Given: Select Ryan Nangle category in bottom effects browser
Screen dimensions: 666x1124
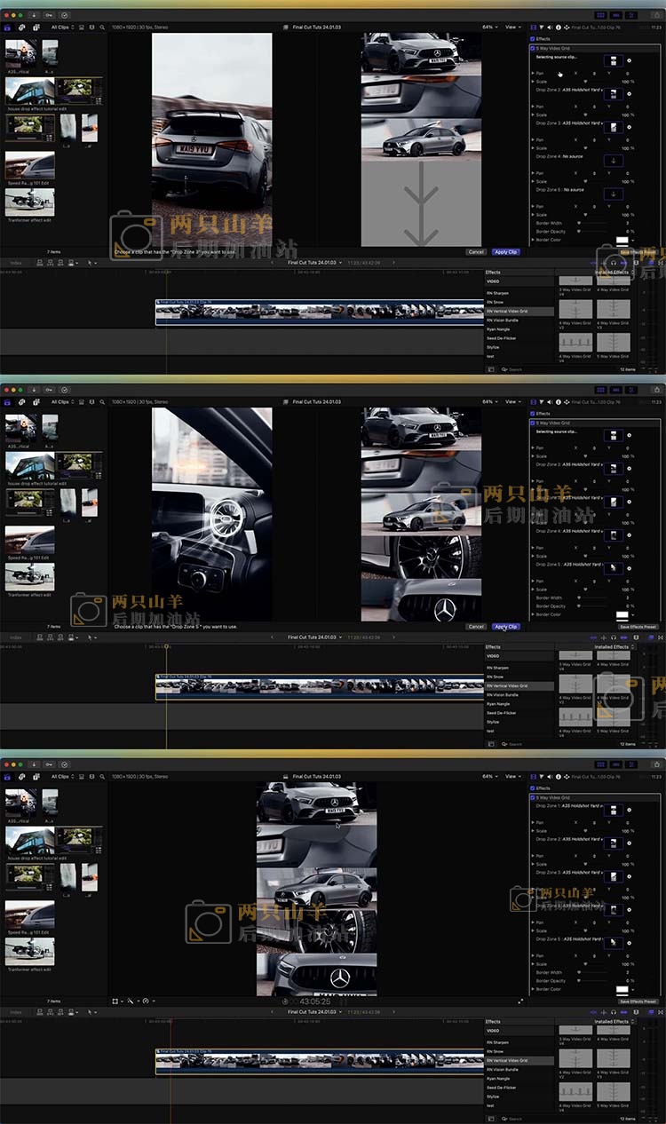Looking at the screenshot, I should point(498,1078).
